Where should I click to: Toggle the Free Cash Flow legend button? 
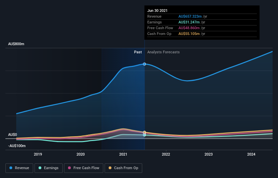point(84,168)
